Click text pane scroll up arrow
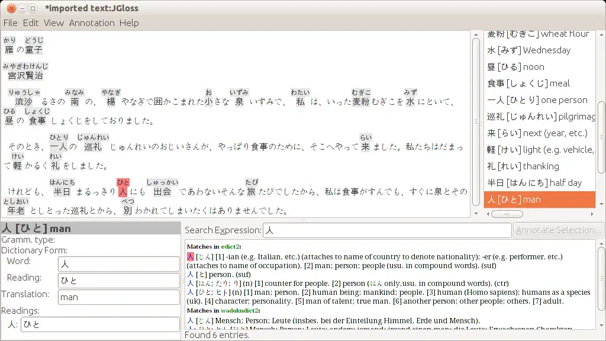Viewport: 606px width, 341px height. coord(476,35)
